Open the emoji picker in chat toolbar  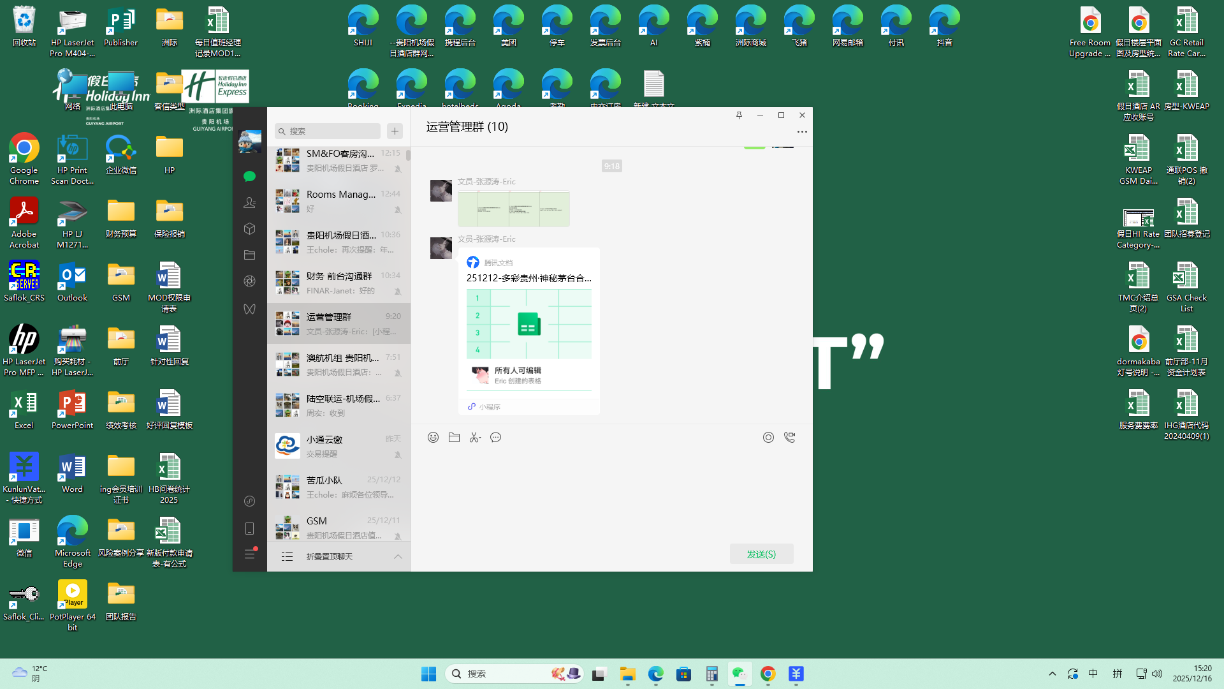[433, 438]
